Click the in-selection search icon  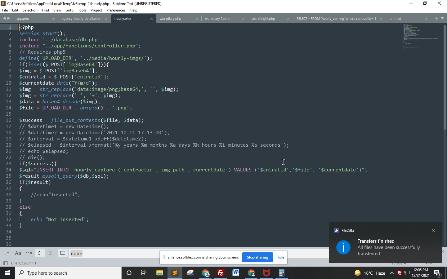click(x=51, y=253)
